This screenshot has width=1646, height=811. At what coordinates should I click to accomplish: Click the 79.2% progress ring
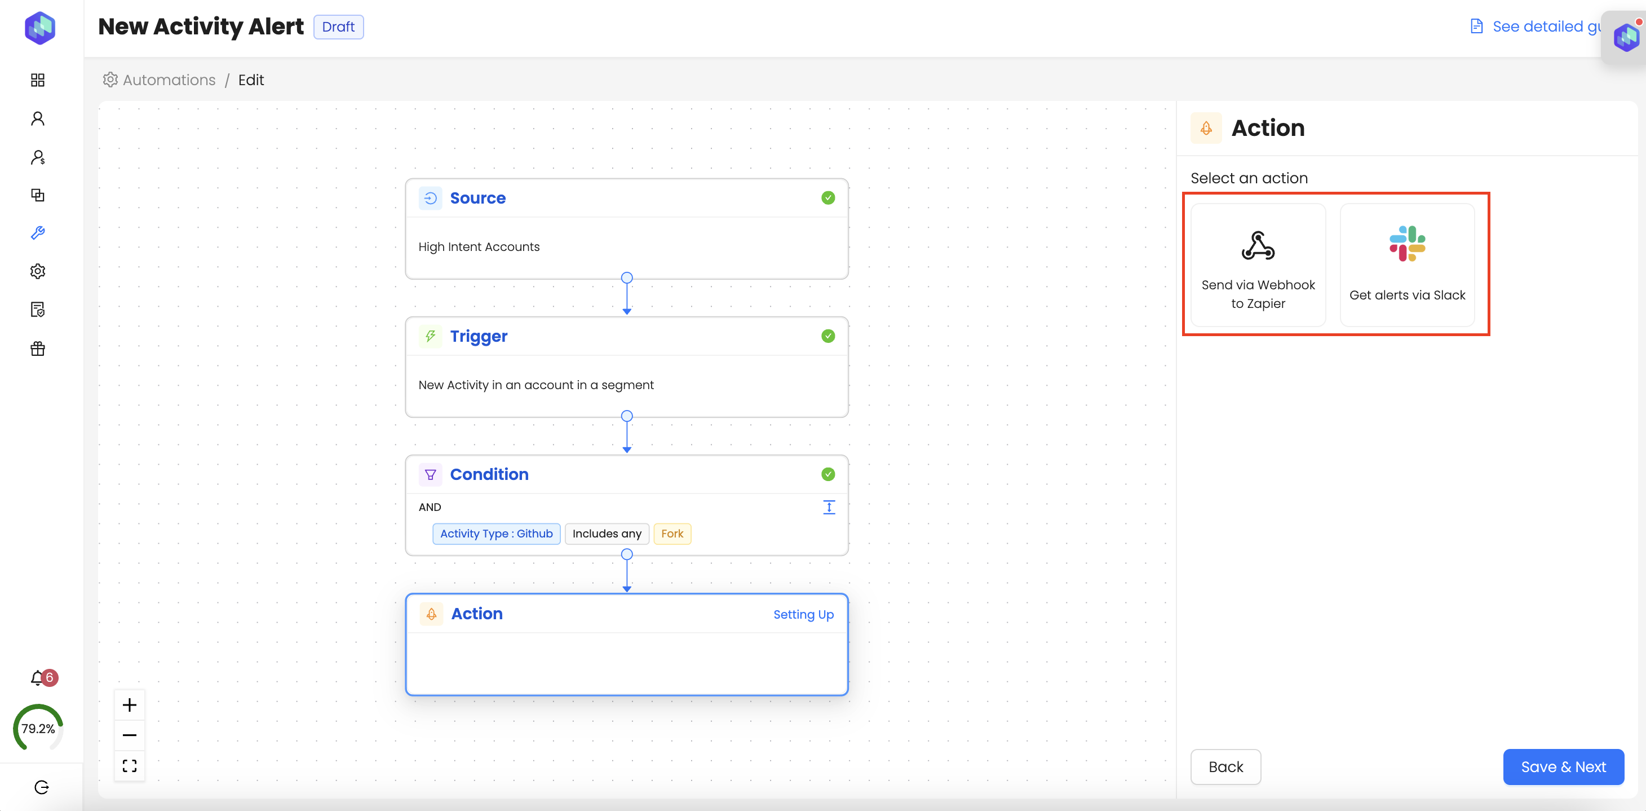[x=38, y=729]
